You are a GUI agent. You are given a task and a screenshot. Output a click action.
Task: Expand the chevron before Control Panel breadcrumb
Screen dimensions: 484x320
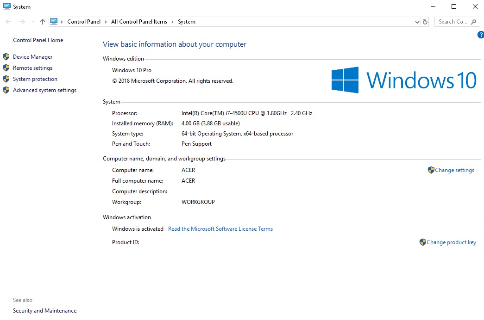62,22
